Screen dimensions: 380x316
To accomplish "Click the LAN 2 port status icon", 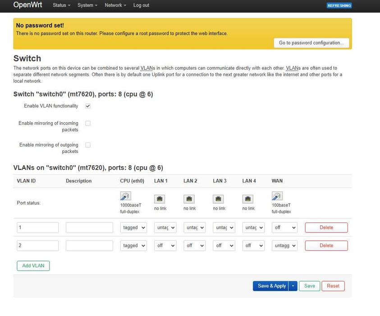I will click(x=189, y=199).
